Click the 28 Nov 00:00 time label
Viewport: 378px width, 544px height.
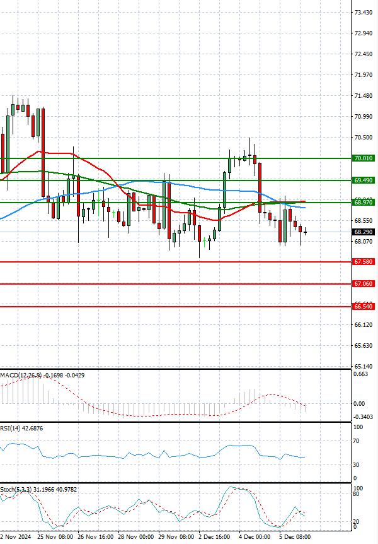pyautogui.click(x=136, y=536)
